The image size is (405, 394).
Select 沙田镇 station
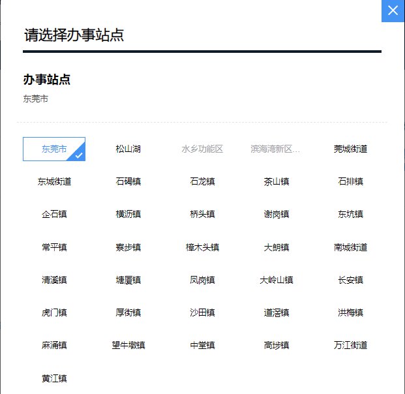tap(202, 312)
